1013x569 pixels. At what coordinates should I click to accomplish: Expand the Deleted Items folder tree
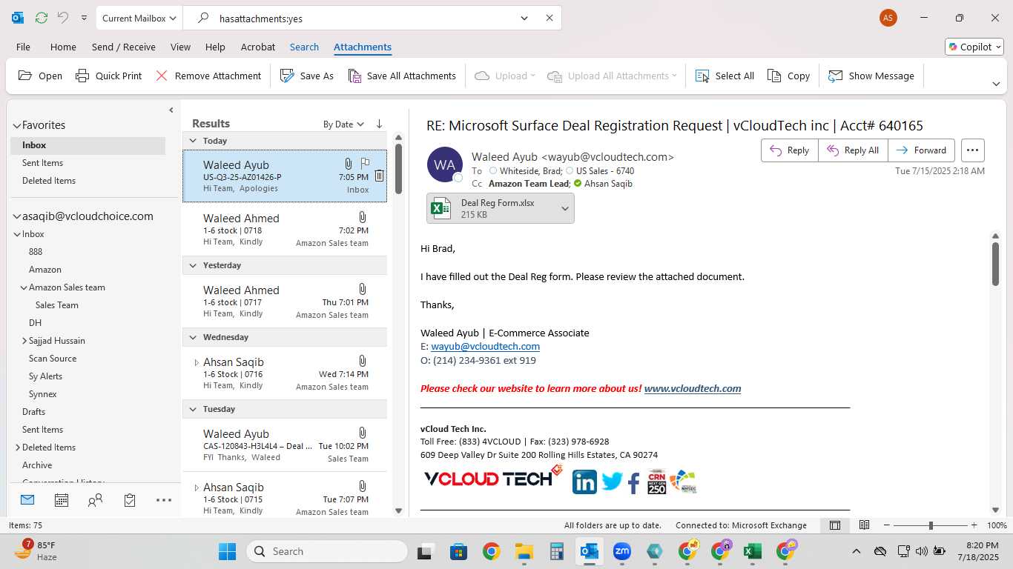pos(18,447)
